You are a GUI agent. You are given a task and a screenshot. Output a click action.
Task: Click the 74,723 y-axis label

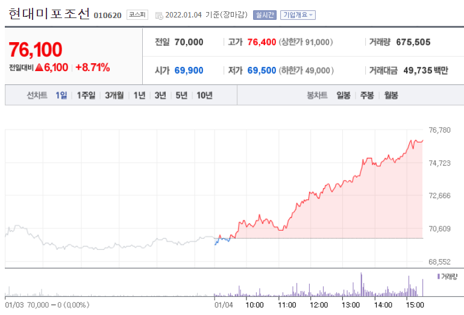(x=439, y=163)
